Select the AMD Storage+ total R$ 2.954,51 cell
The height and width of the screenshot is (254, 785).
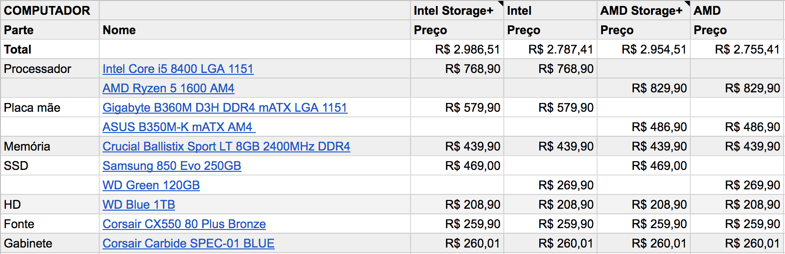pos(644,49)
